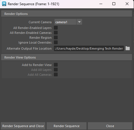Image resolution: width=134 pixels, height=130 pixels.
Task: Click Render Sequence and Close button
Action: tap(23, 126)
